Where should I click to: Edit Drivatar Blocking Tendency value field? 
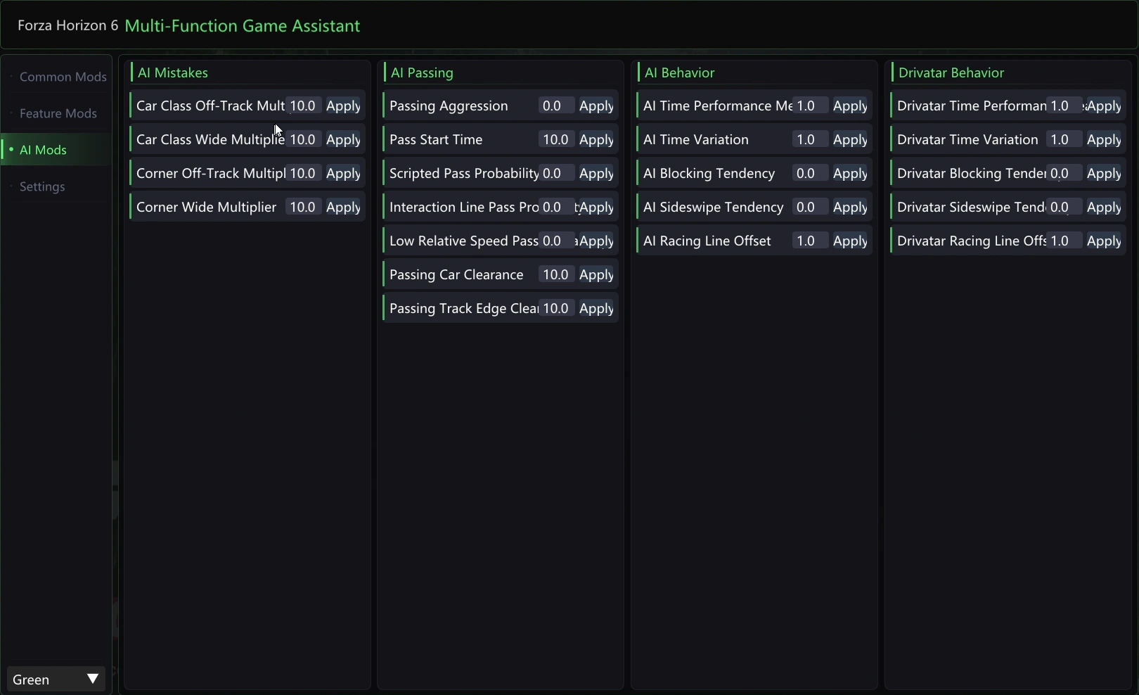click(x=1064, y=173)
